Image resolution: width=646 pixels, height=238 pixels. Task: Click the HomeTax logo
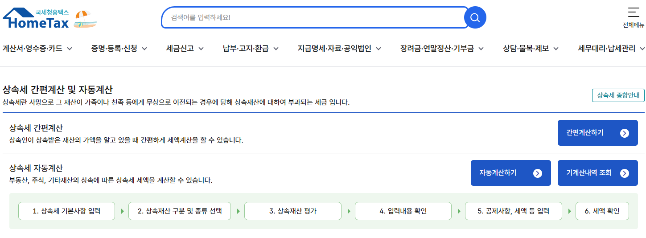click(36, 19)
